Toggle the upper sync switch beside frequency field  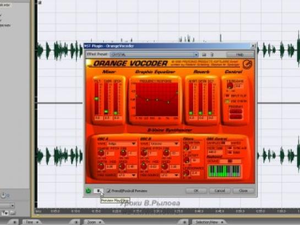click(x=230, y=148)
